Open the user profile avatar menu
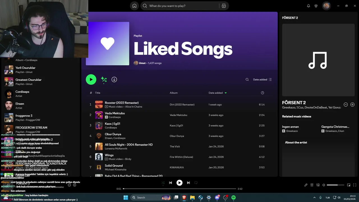The image size is (359, 202). 326,6
